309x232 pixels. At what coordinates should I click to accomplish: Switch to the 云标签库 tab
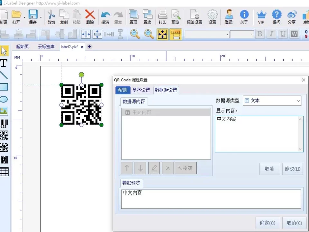pyautogui.click(x=46, y=46)
